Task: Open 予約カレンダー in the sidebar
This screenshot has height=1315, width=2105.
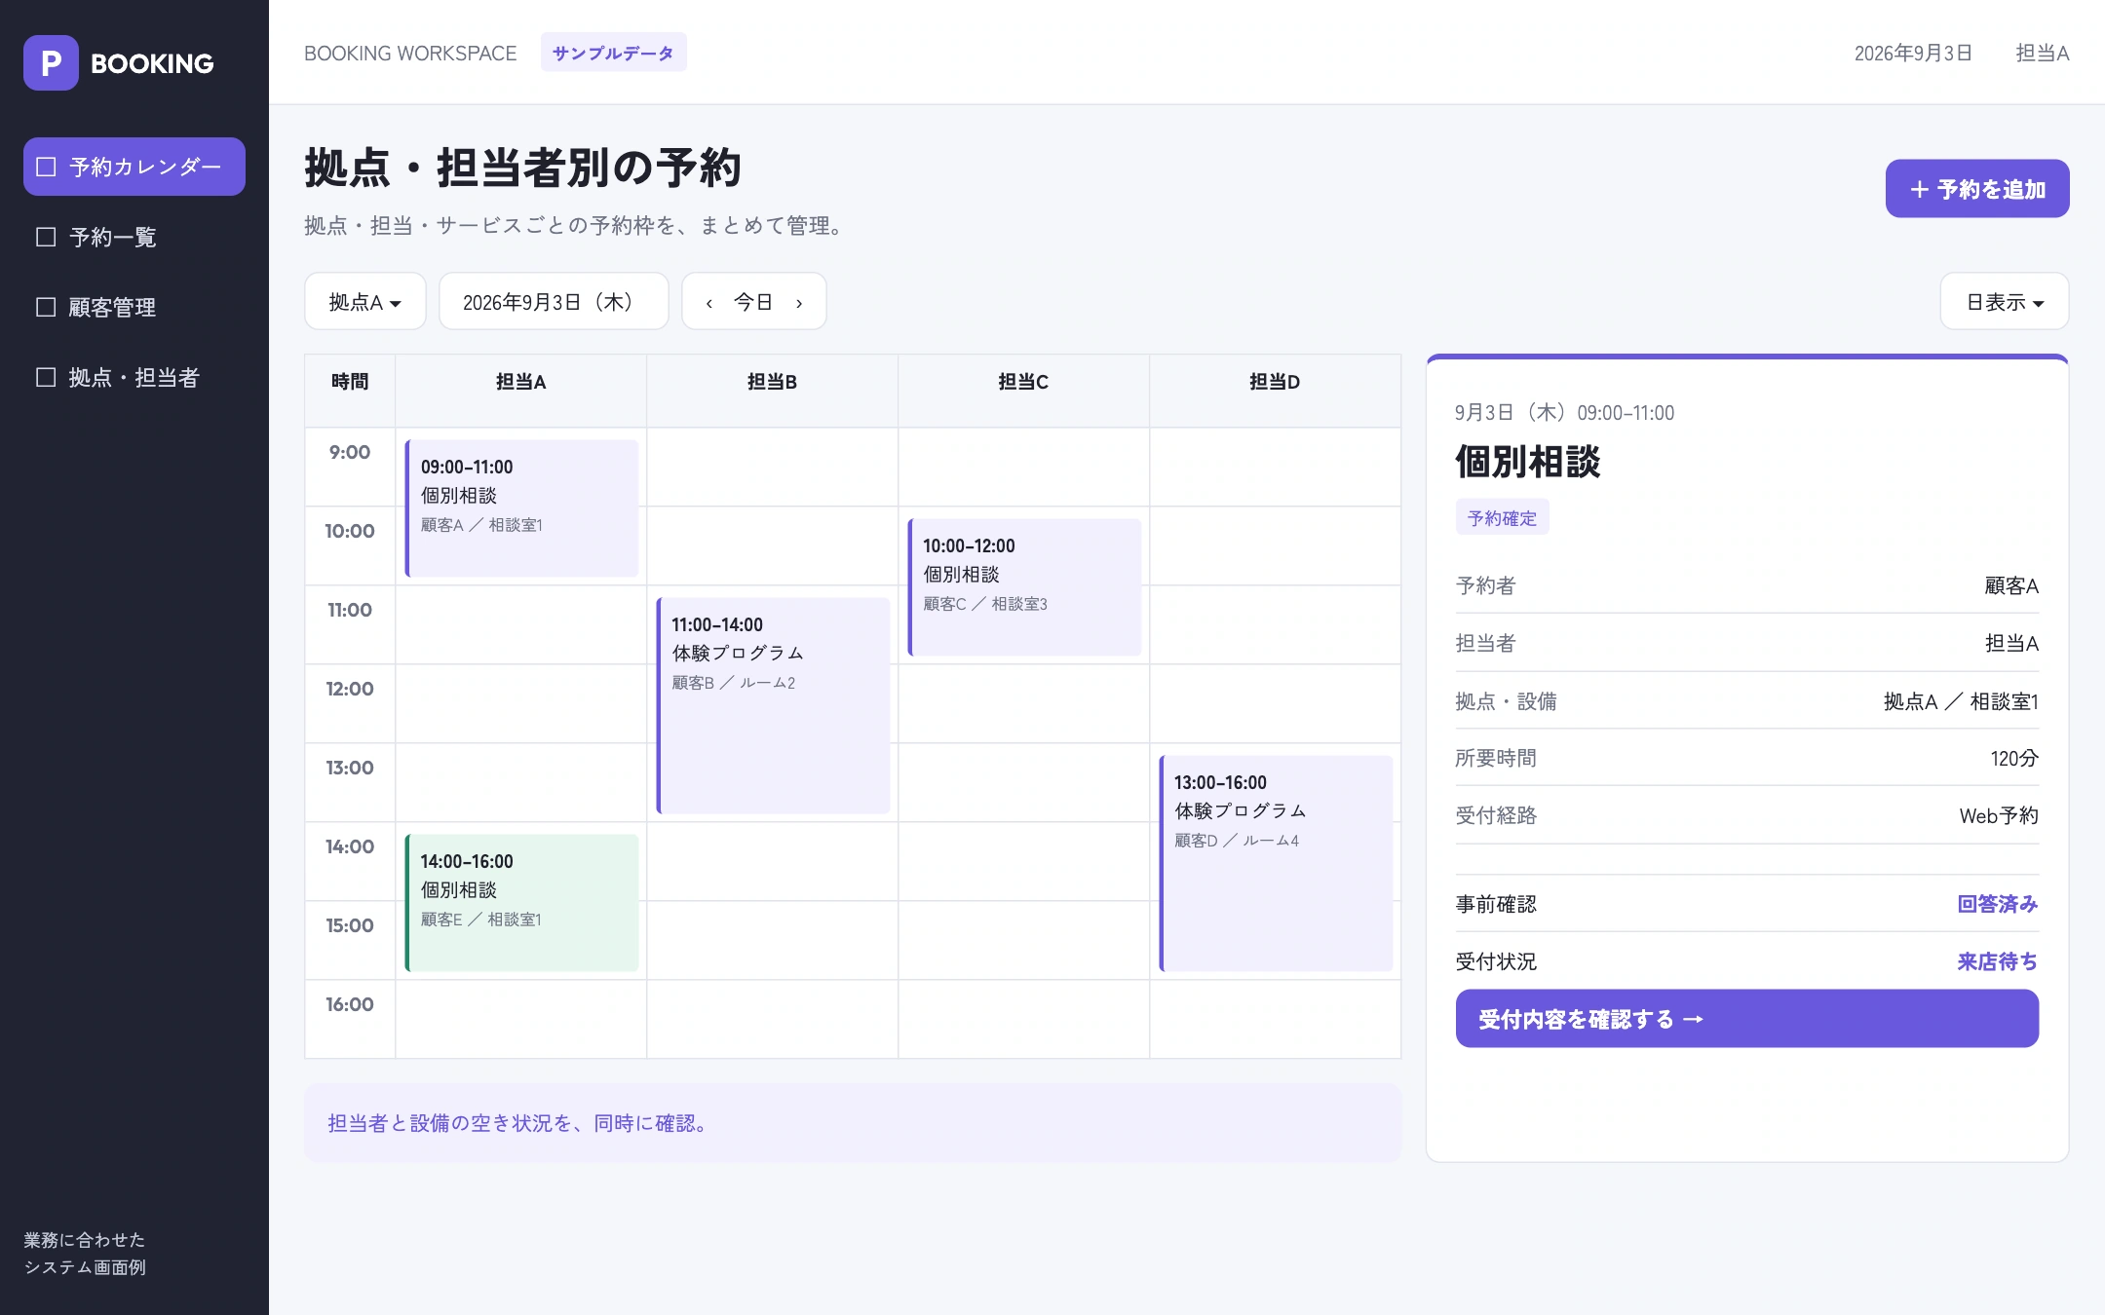Action: coord(134,167)
